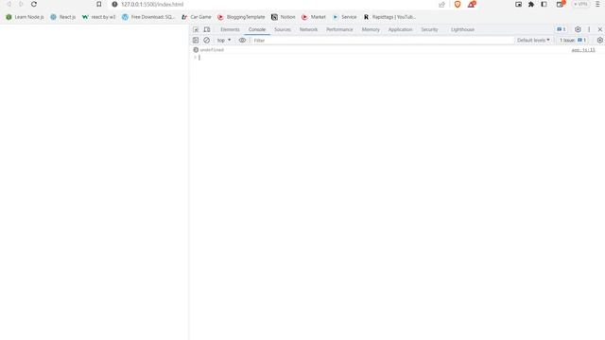The image size is (605, 340).
Task: Activate the inspect element picker icon
Action: point(196,29)
